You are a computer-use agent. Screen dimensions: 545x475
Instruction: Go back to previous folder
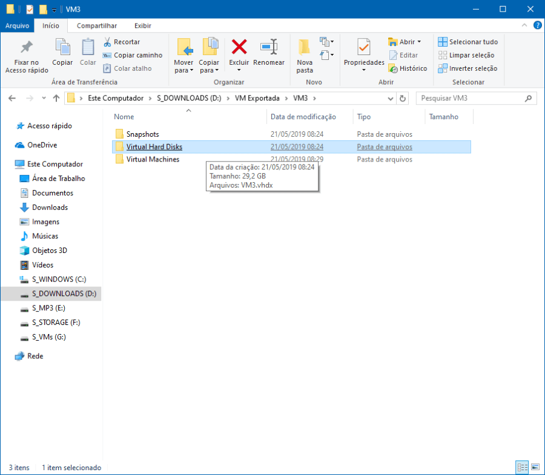(12, 98)
